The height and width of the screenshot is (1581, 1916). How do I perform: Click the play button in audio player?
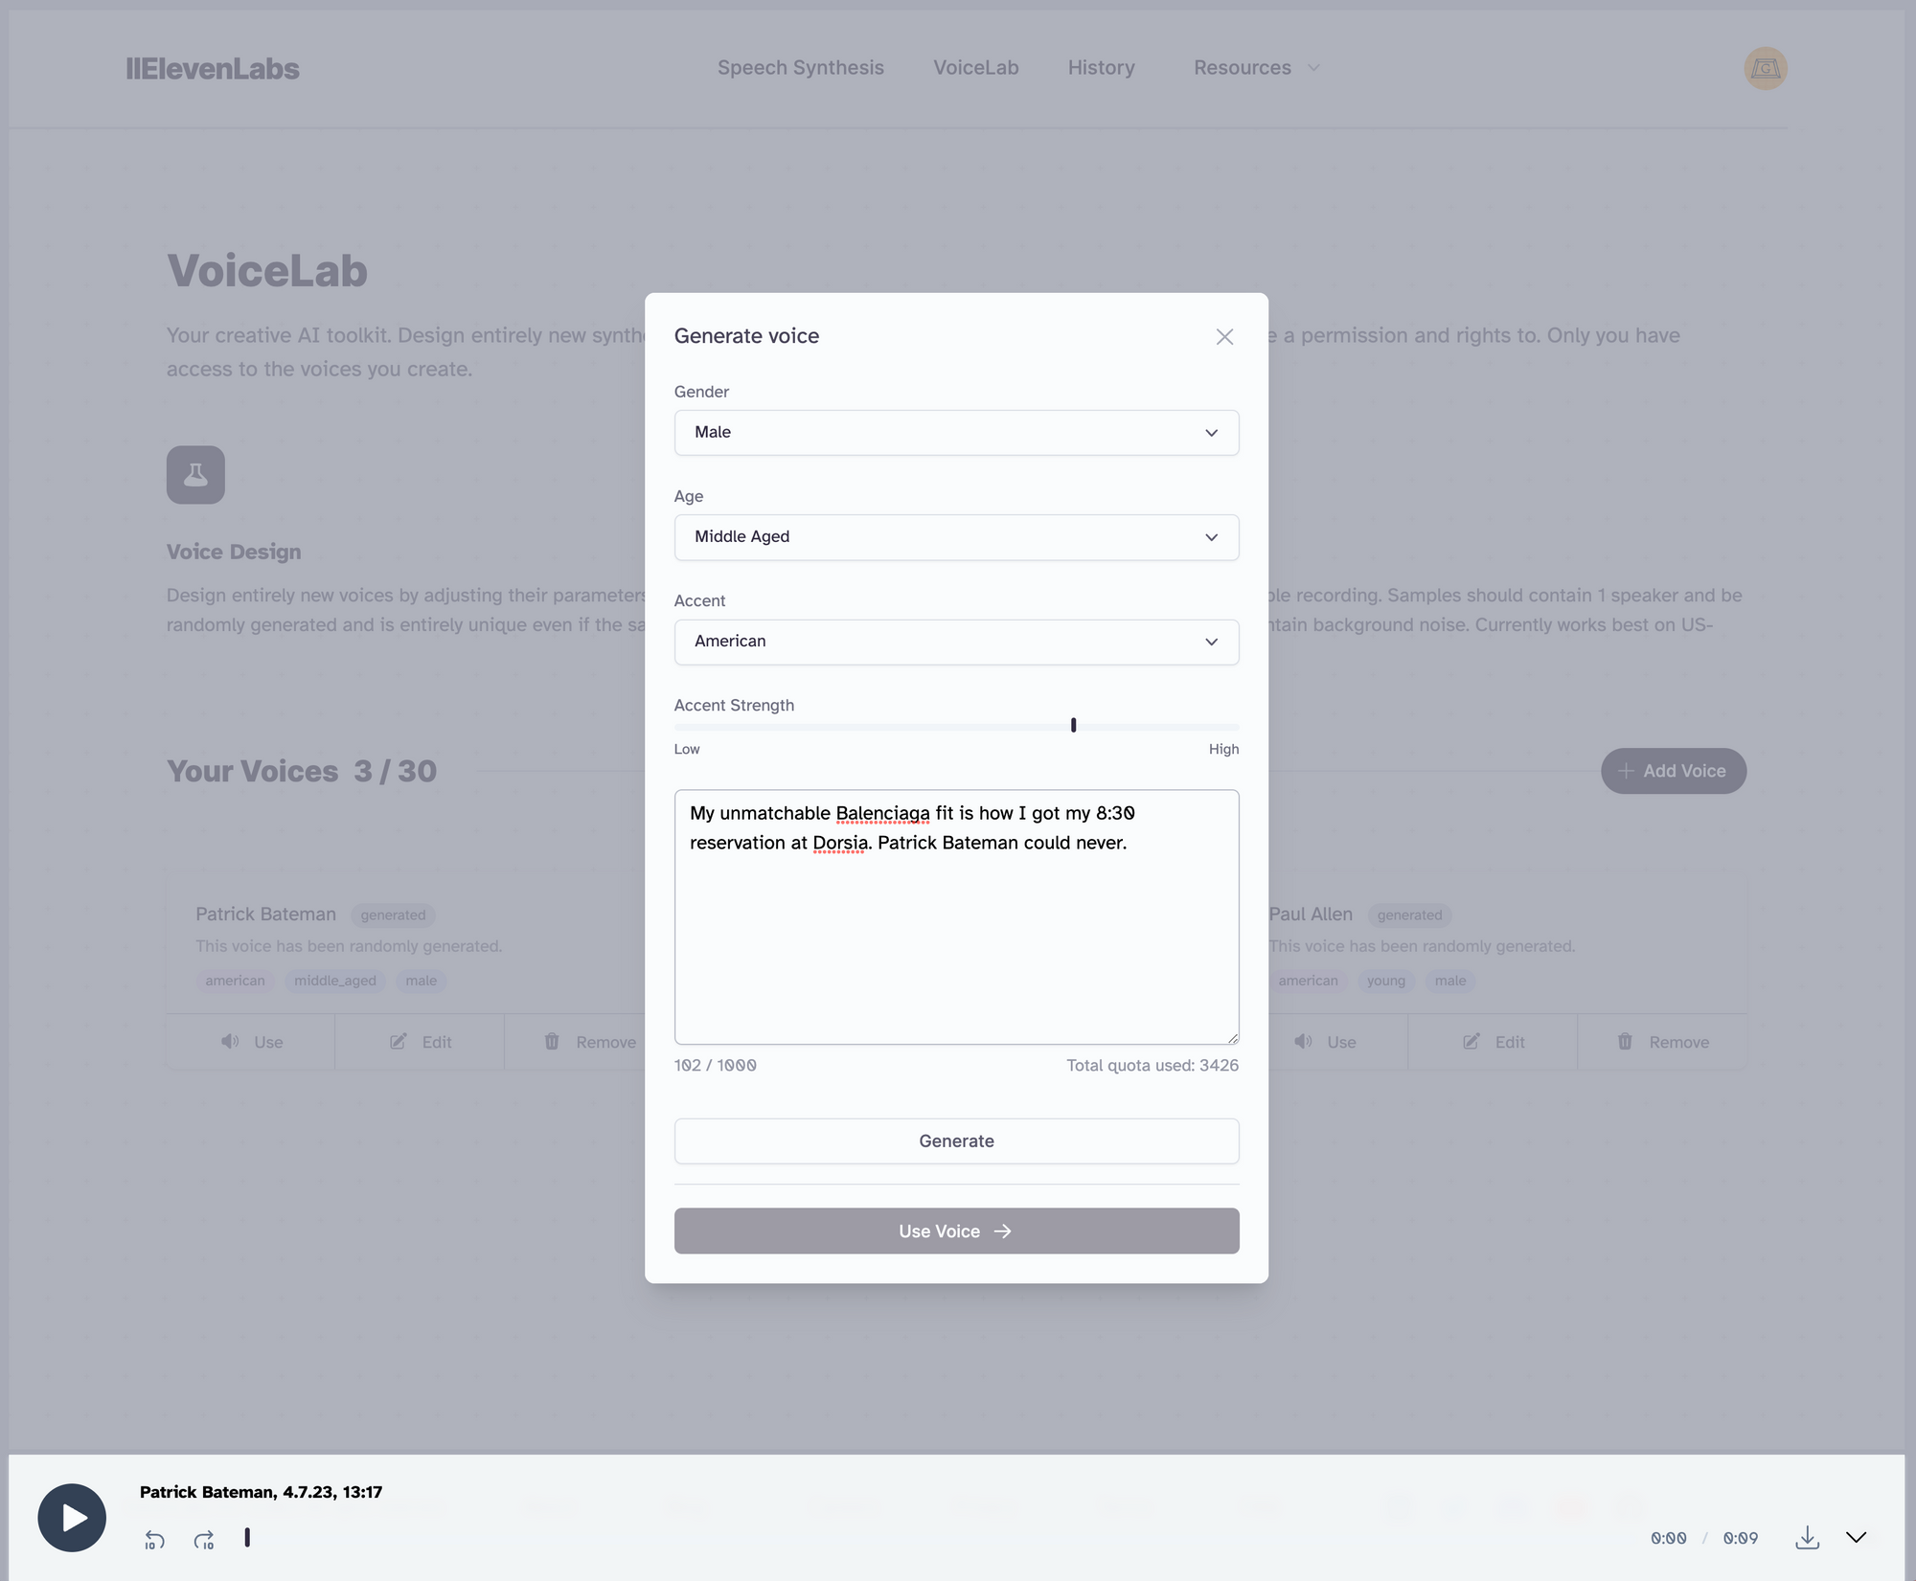tap(70, 1518)
